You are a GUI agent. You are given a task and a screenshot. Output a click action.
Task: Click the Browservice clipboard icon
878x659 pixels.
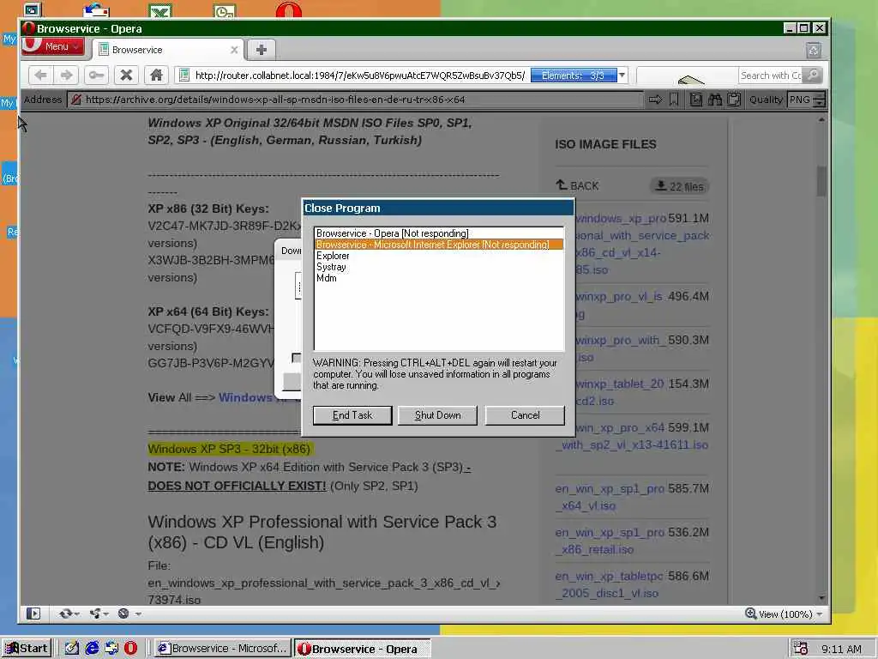click(734, 100)
